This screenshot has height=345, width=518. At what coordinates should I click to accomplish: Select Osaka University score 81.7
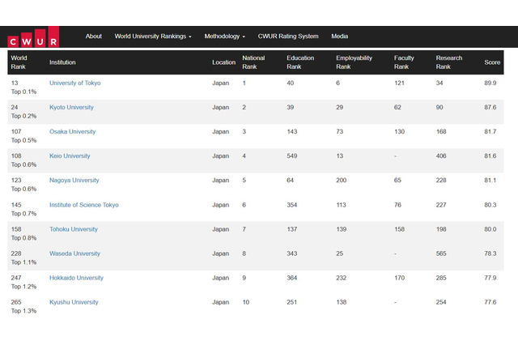[490, 131]
